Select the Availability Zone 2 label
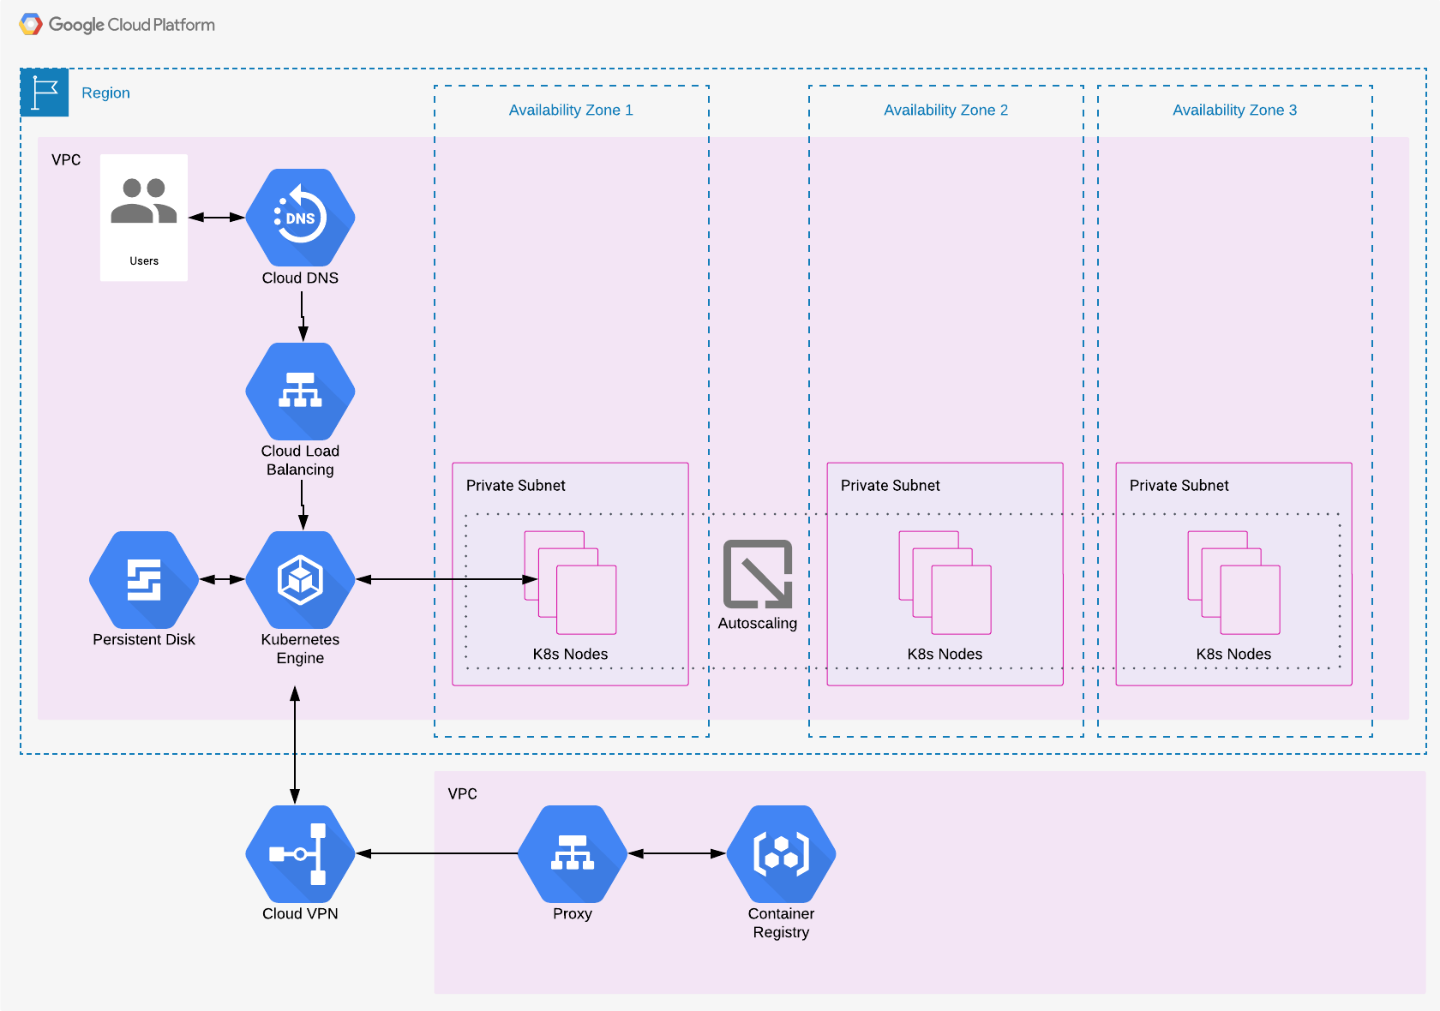 [x=945, y=110]
